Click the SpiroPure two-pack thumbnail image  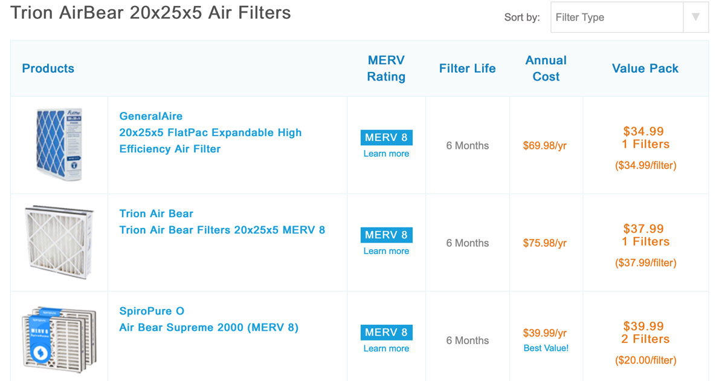coord(58,339)
